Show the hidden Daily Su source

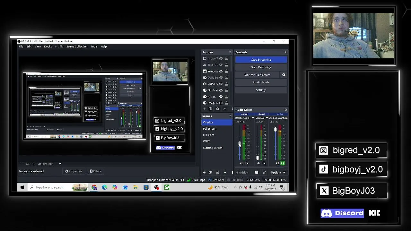click(221, 78)
